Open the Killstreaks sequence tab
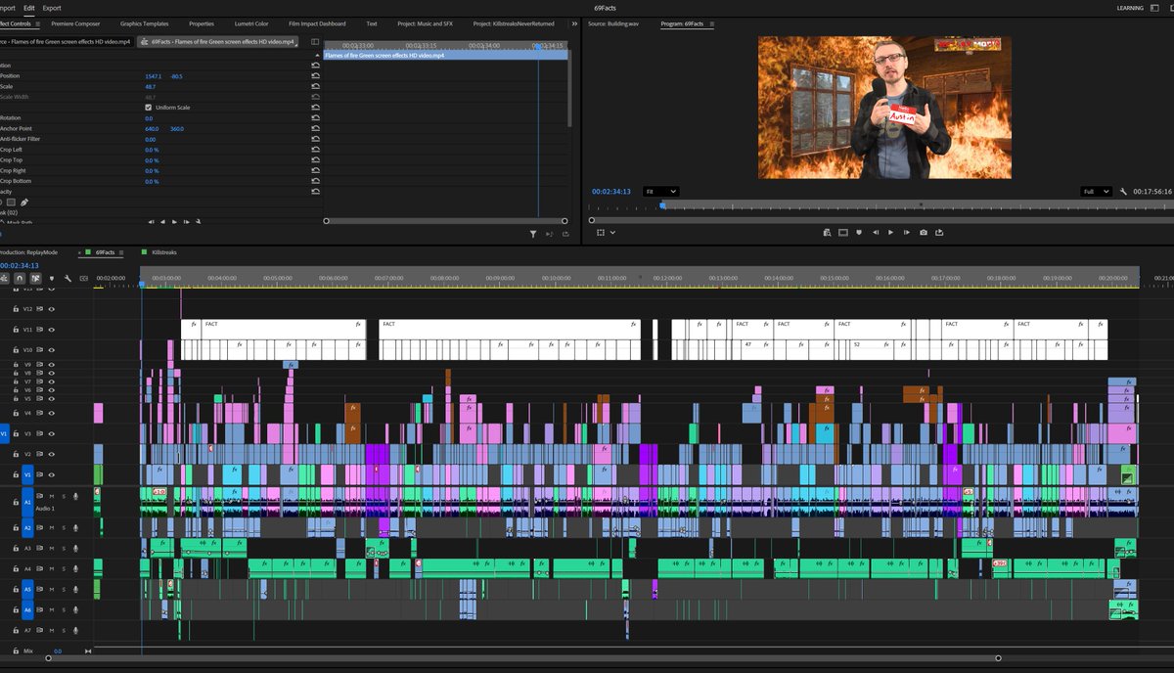Image resolution: width=1174 pixels, height=673 pixels. (166, 252)
